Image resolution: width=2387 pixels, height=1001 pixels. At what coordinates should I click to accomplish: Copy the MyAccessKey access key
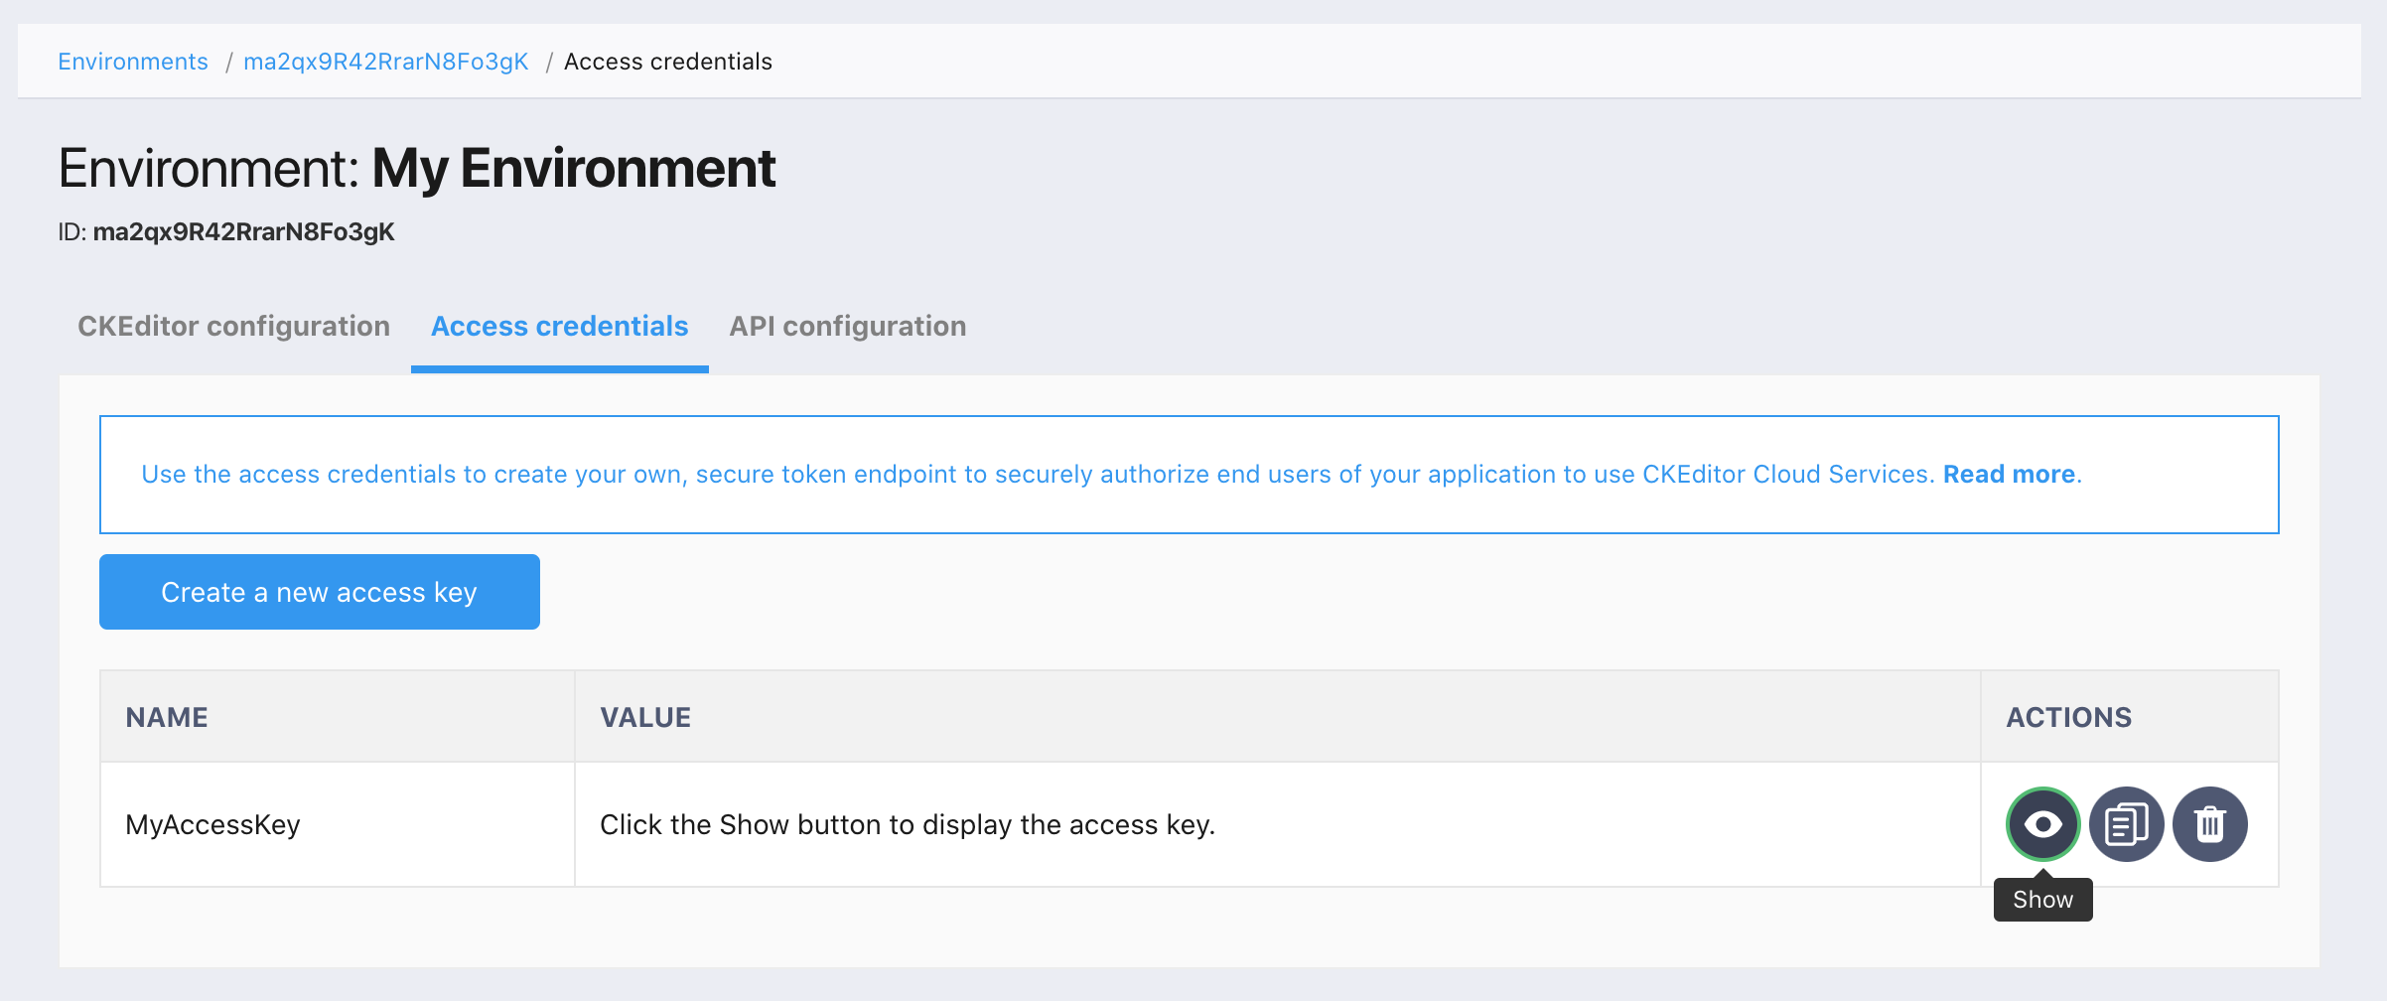coord(2126,824)
